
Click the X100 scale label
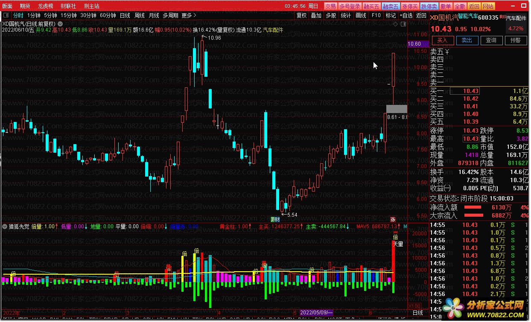[414, 306]
